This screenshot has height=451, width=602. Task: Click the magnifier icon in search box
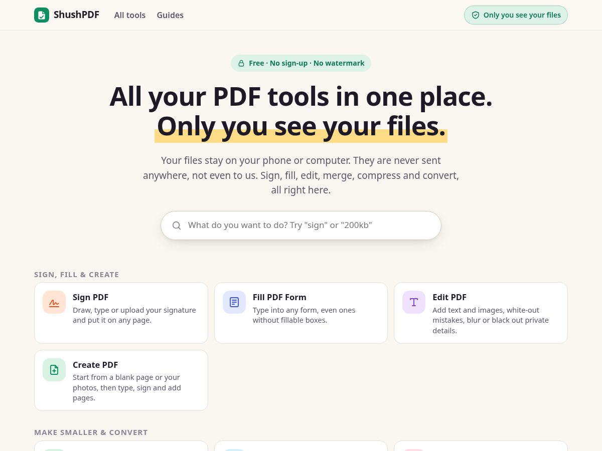pos(177,225)
